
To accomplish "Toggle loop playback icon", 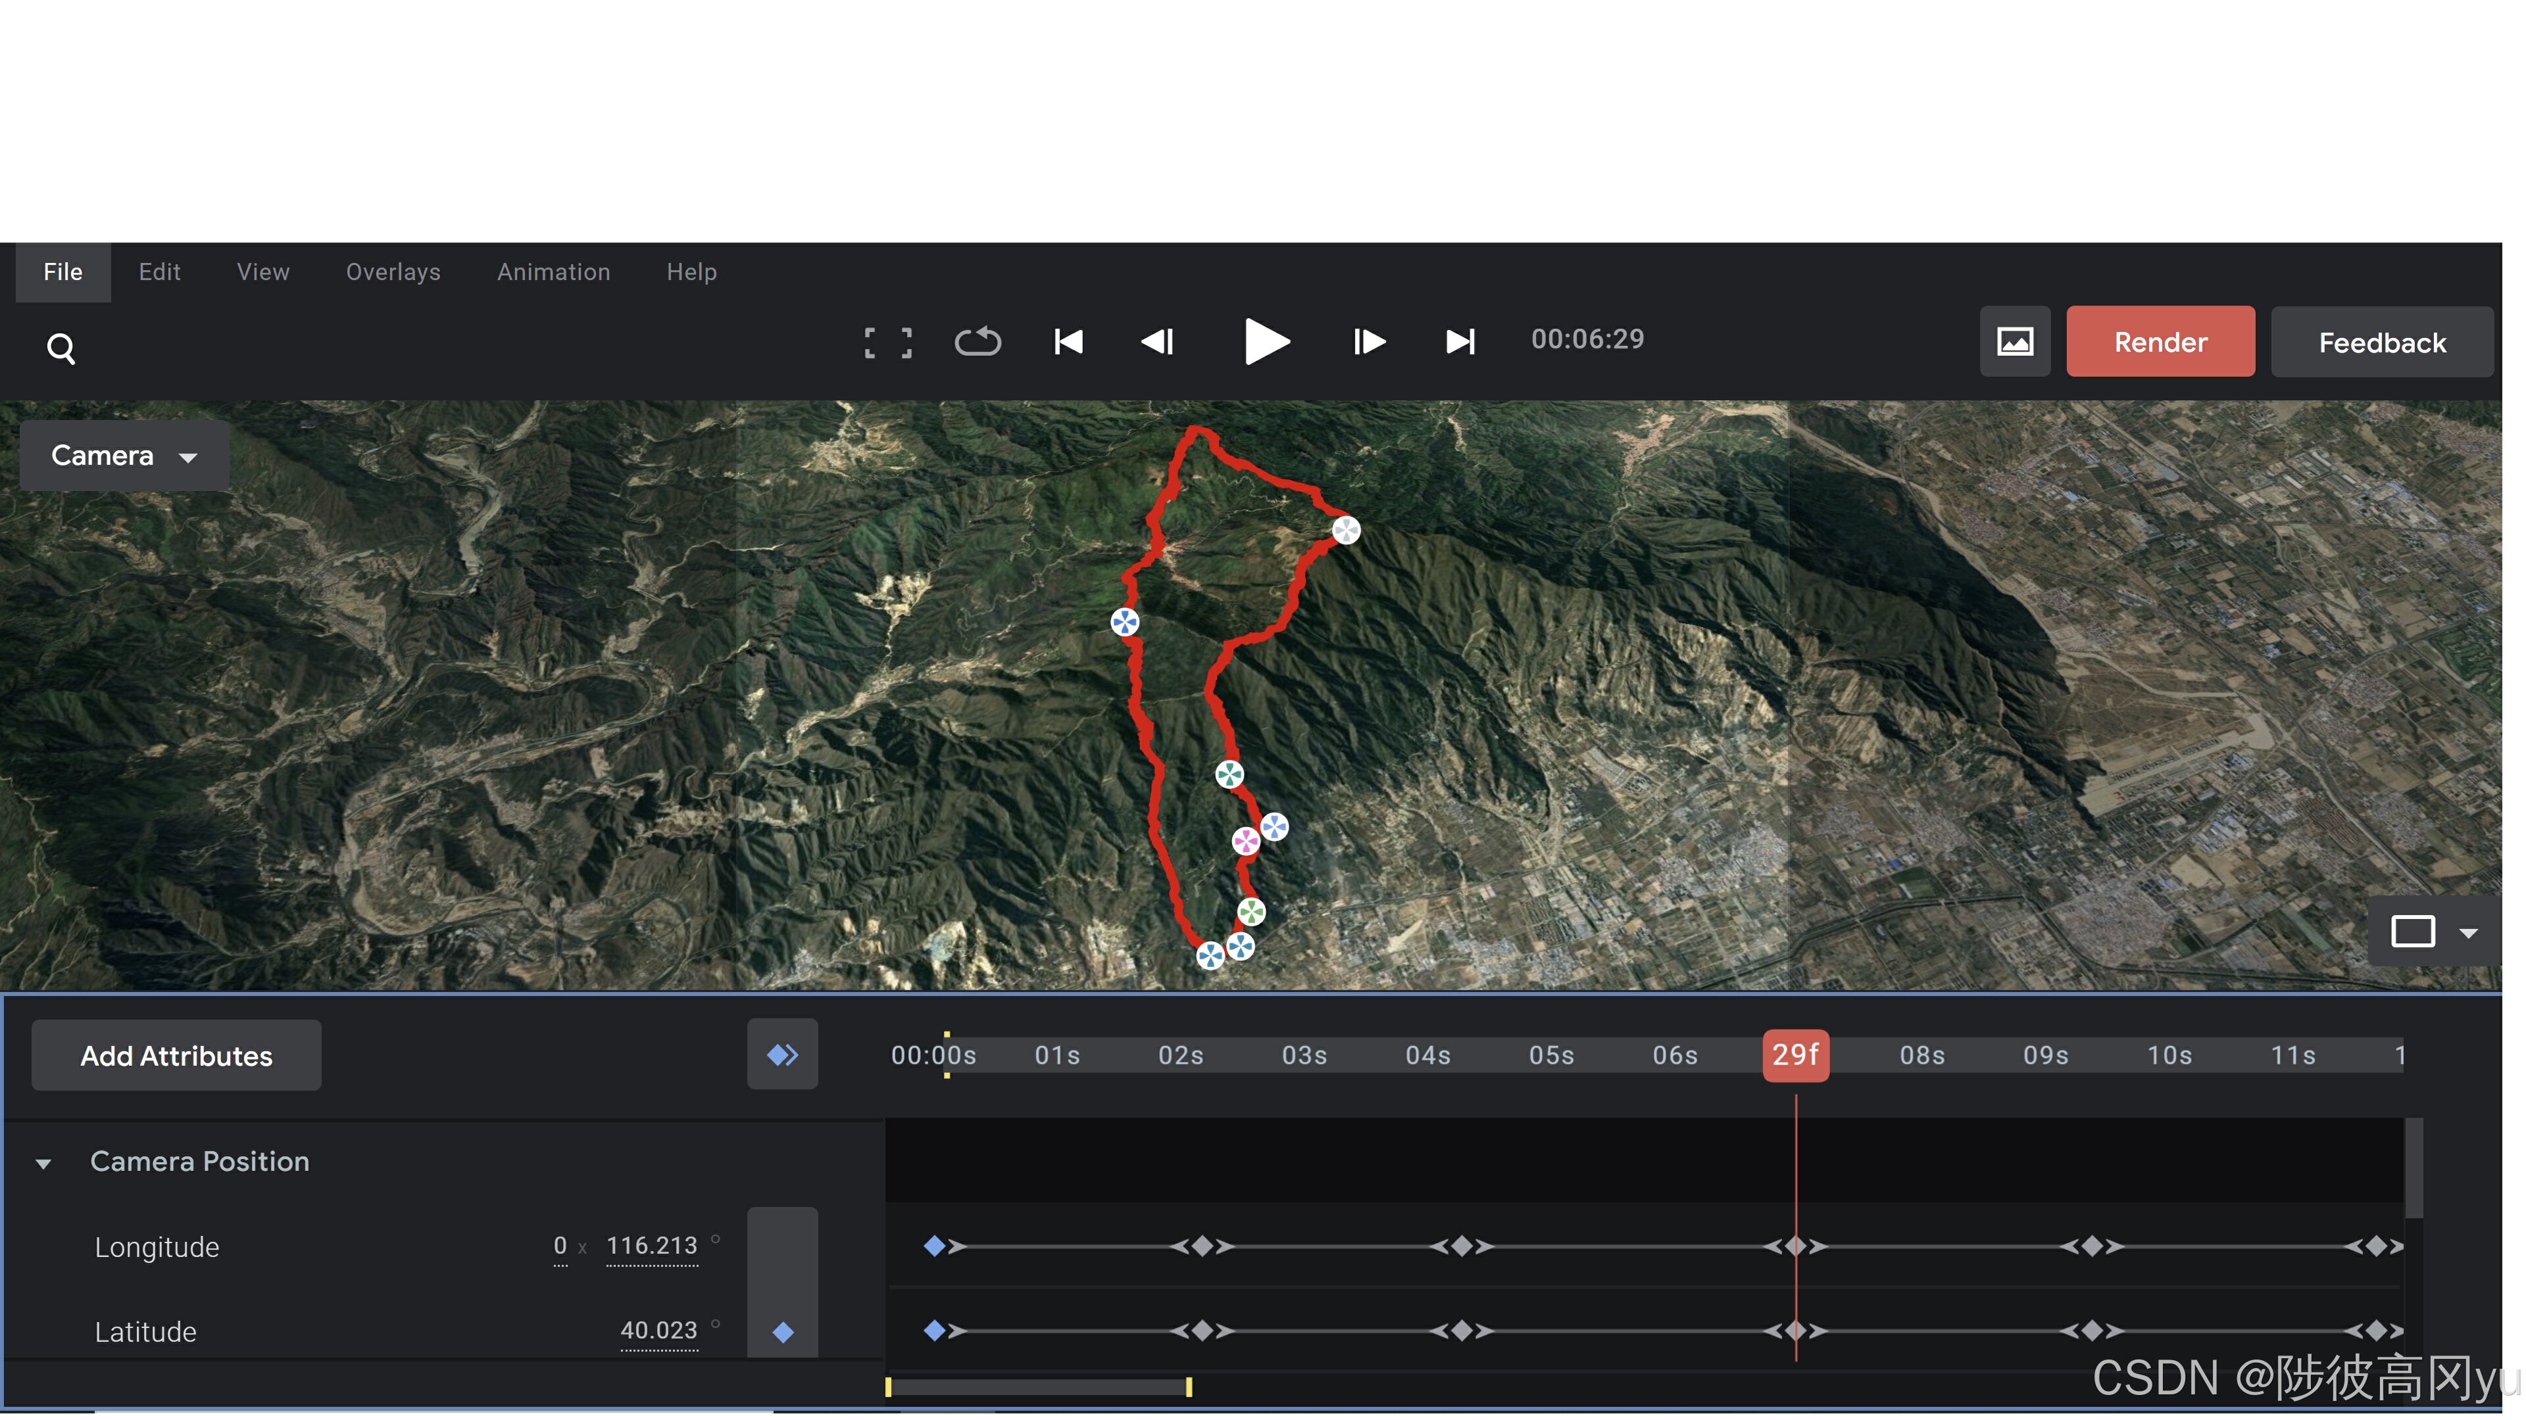I will click(977, 342).
